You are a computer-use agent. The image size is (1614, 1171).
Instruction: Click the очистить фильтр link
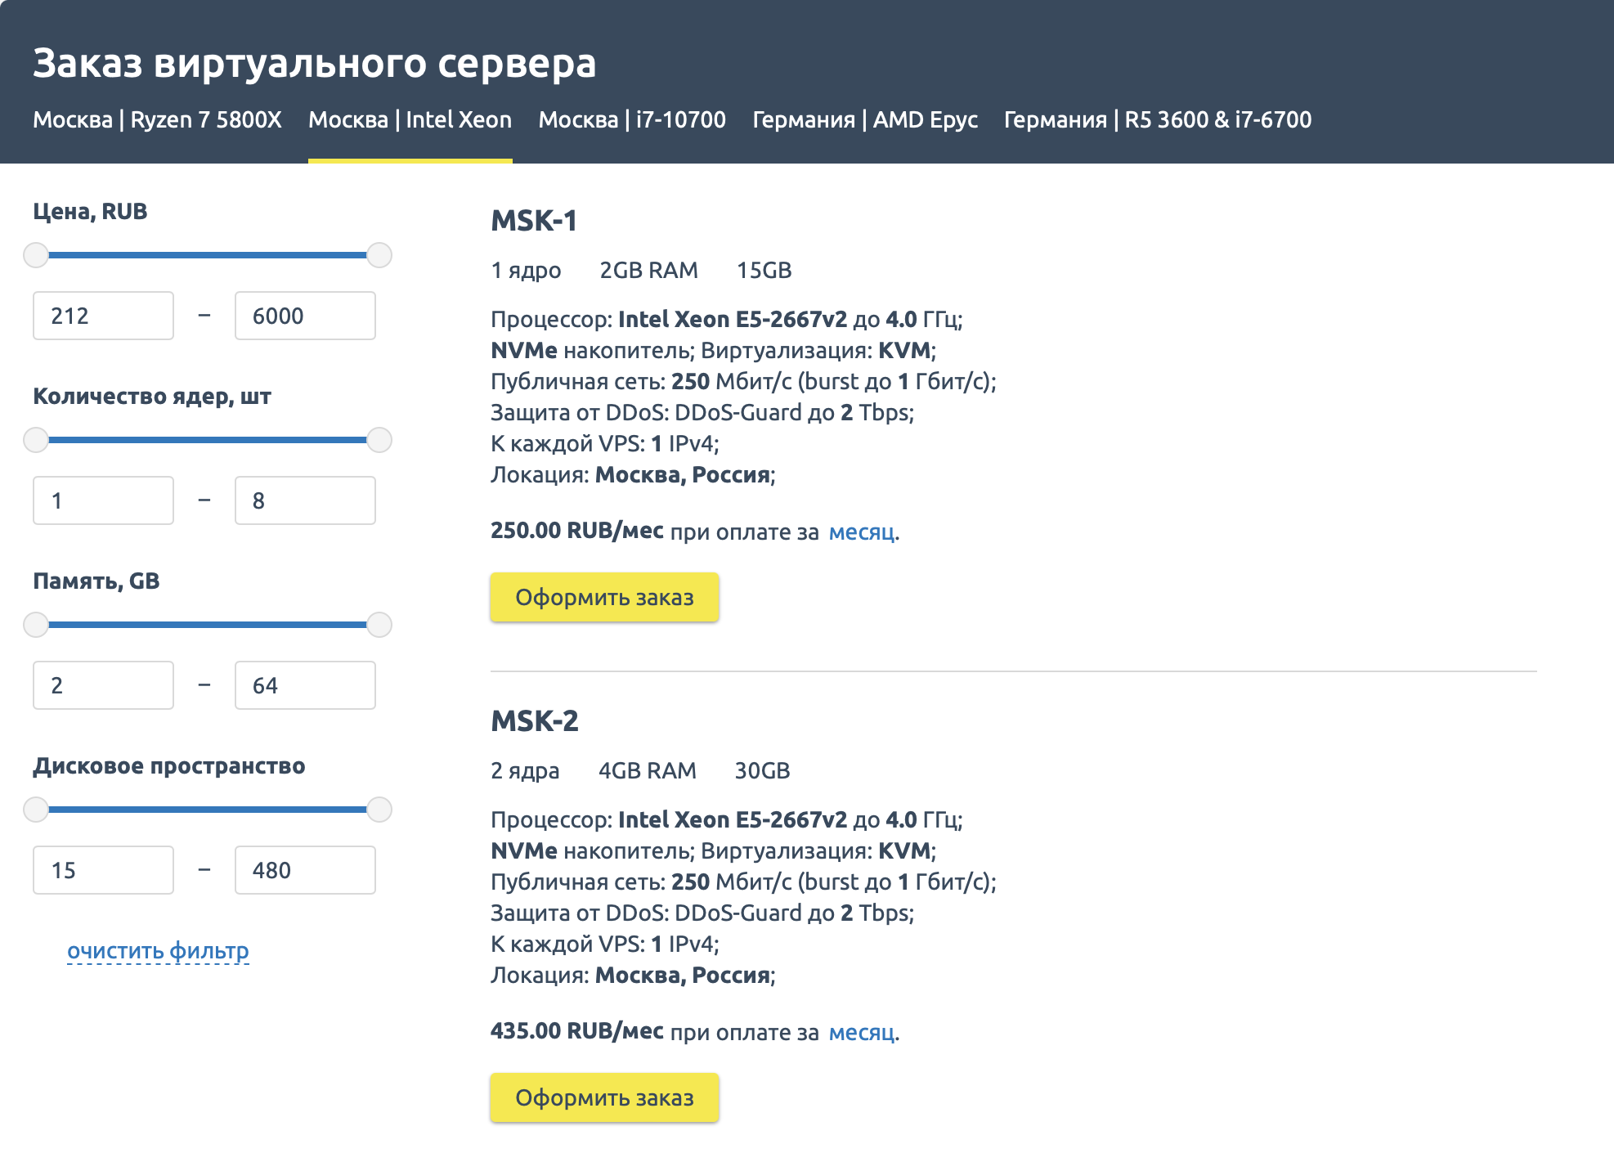158,951
